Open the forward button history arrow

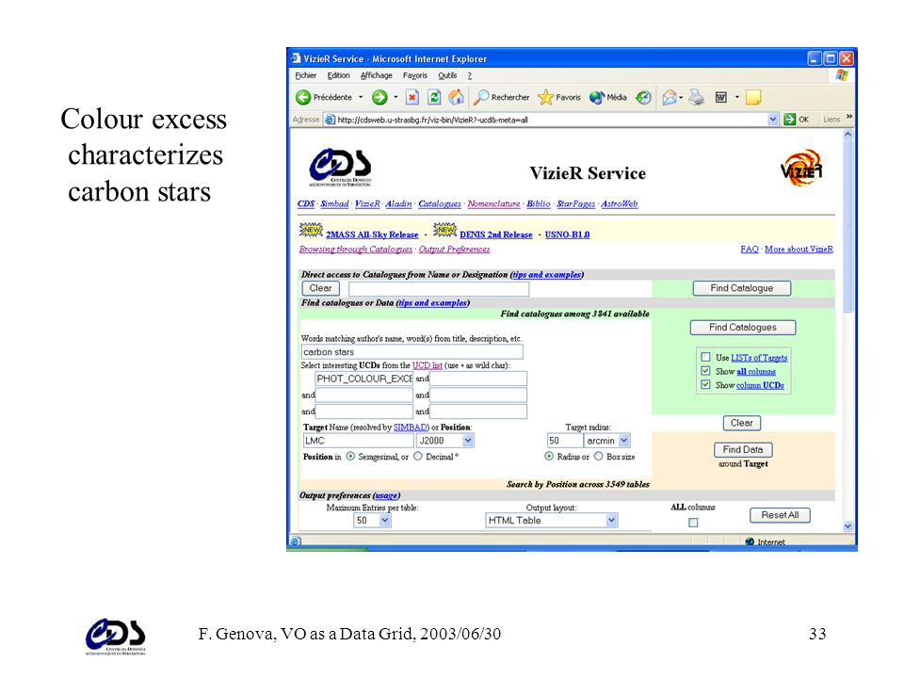[395, 97]
